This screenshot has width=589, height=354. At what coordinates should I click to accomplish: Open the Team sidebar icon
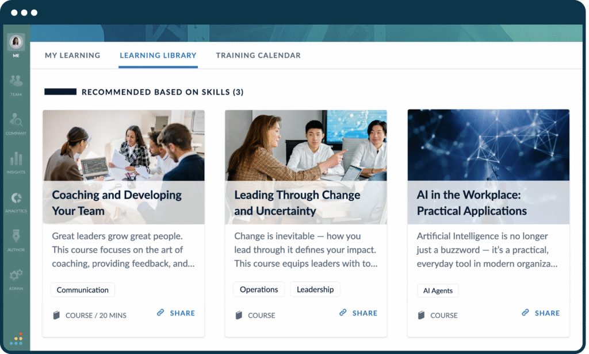coord(16,81)
